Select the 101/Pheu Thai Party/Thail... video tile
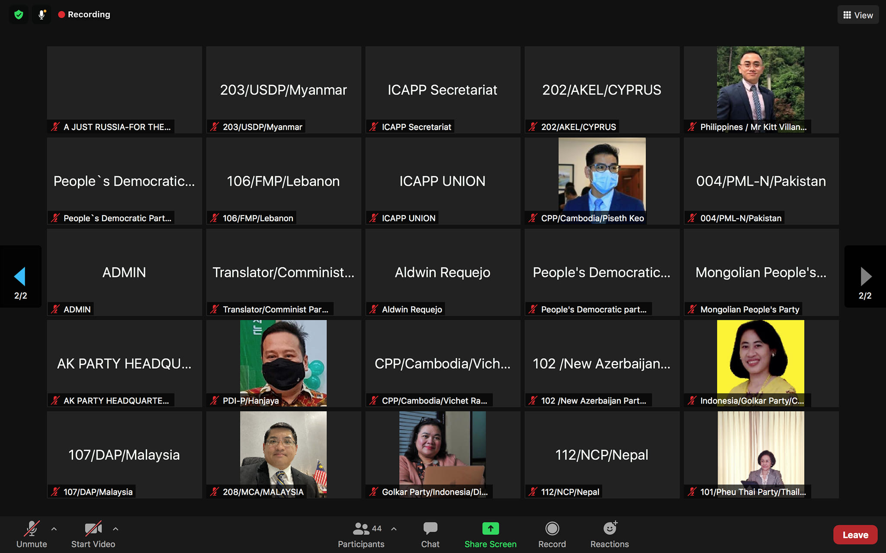 pos(761,454)
